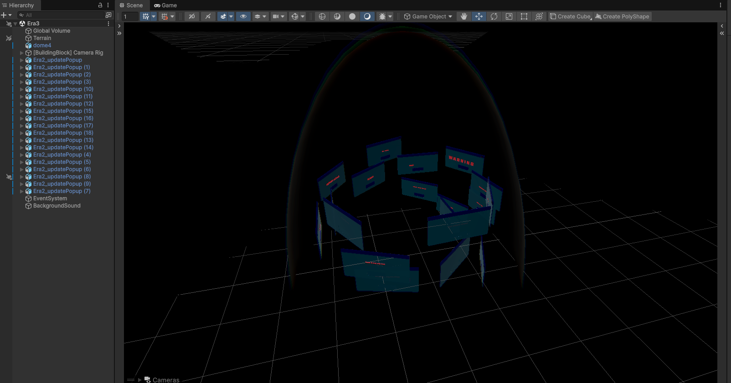
Task: Open Hierarchy search in new window
Action: pyautogui.click(x=108, y=15)
